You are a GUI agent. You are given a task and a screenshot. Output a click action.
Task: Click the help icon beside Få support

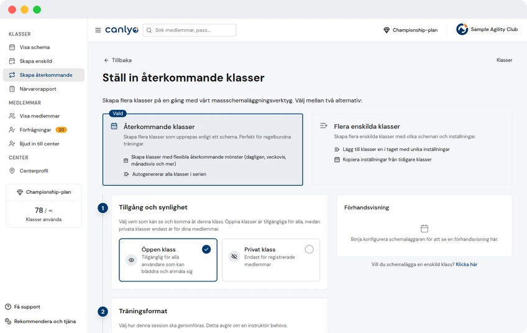pyautogui.click(x=8, y=307)
